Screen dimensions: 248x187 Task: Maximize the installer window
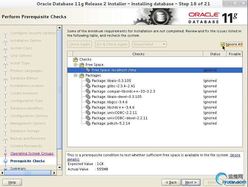[235, 3]
